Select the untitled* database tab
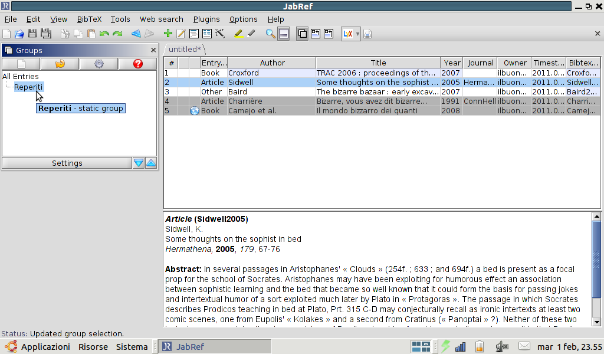 tap(185, 50)
